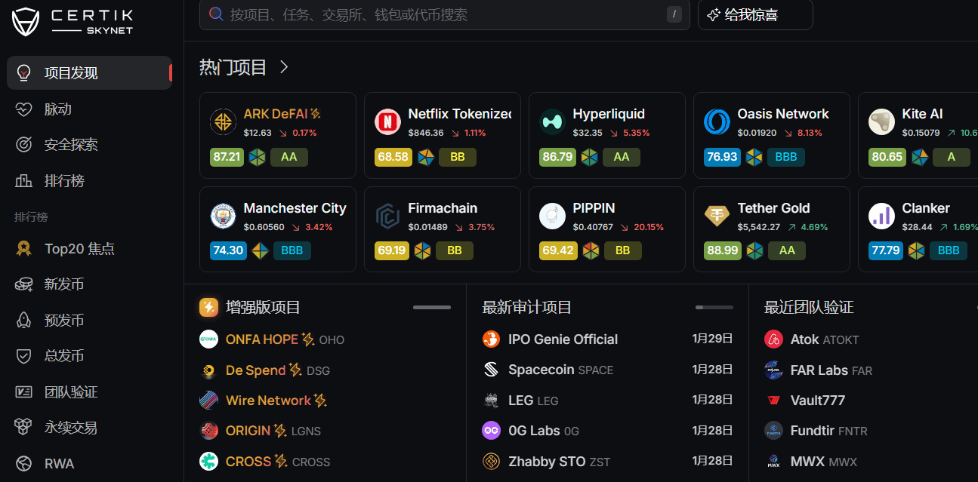The image size is (978, 482).
Task: Click the 团队验证 ID card icon
Action: click(24, 392)
